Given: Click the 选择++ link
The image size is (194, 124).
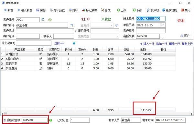Looking at the screenshot, I should pos(59,43).
